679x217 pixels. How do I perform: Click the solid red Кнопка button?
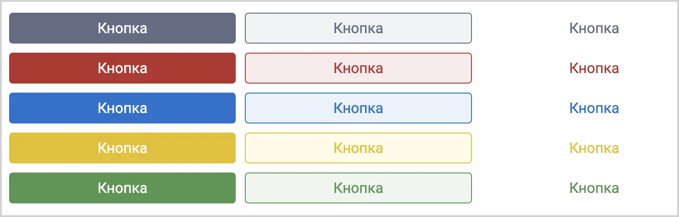pos(122,68)
